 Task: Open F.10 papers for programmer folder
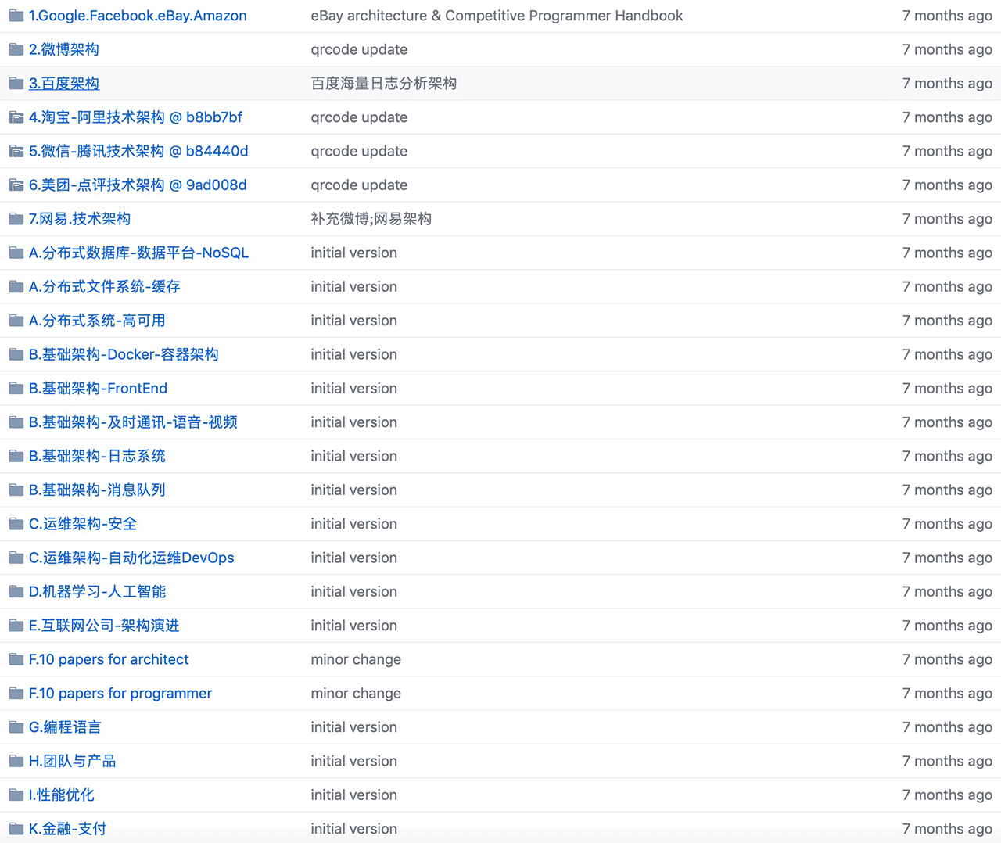(120, 694)
